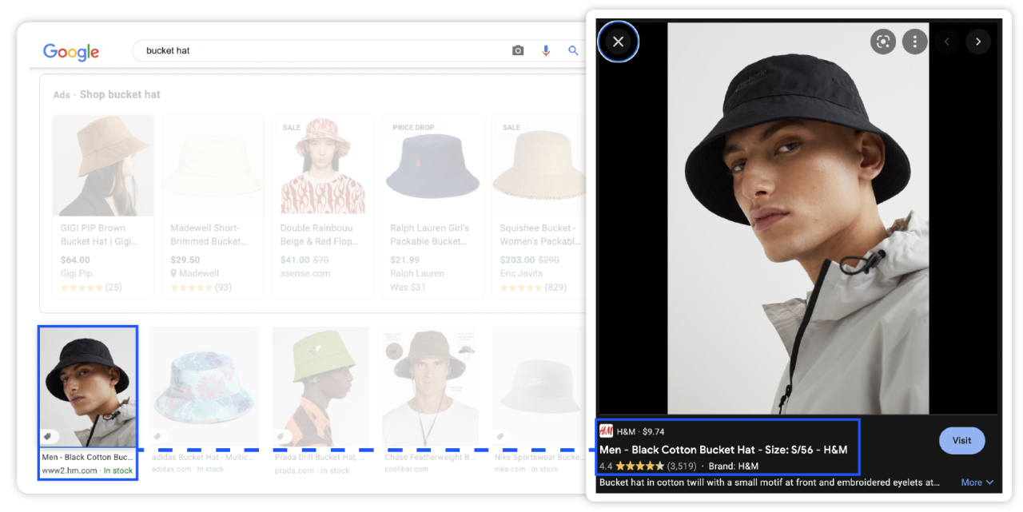Advance to the next image with the right arrow
The width and height of the screenshot is (1023, 512).
click(x=978, y=42)
